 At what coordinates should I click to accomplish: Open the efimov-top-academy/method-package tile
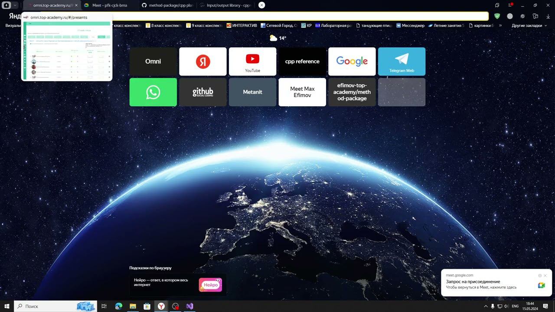pos(352,92)
